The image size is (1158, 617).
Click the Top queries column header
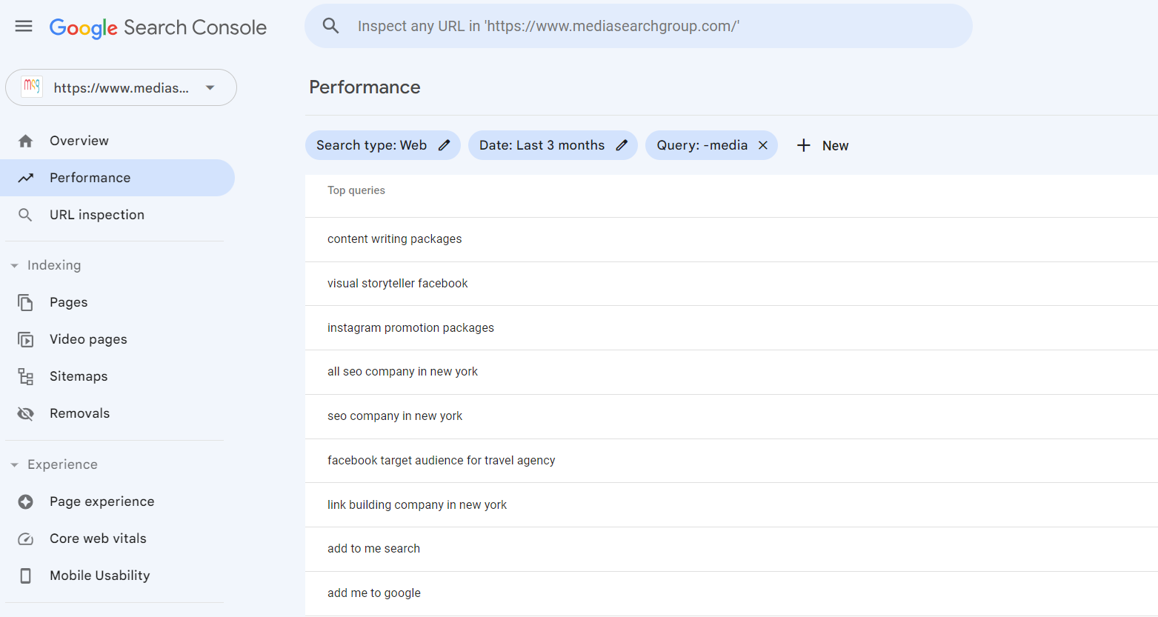tap(356, 190)
